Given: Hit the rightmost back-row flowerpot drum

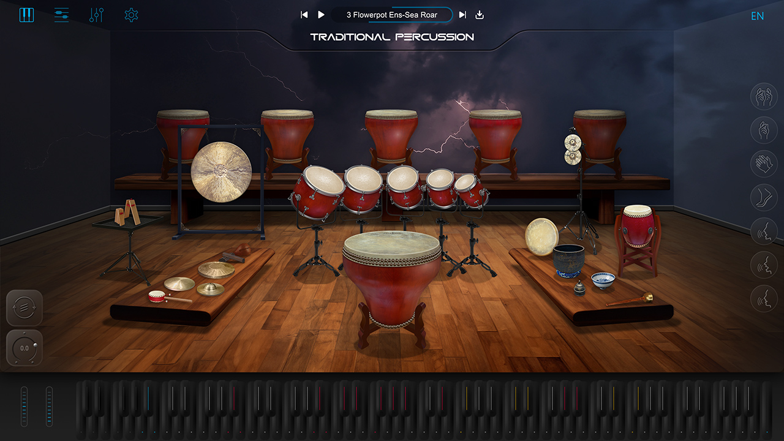Looking at the screenshot, I should pos(600,135).
